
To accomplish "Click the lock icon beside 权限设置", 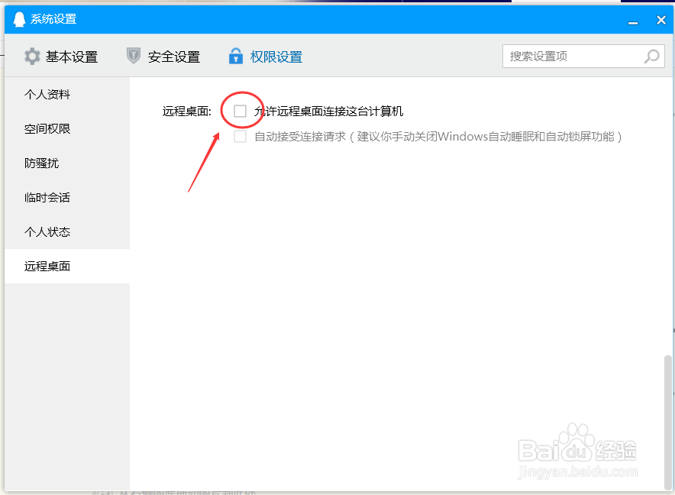I will 235,56.
